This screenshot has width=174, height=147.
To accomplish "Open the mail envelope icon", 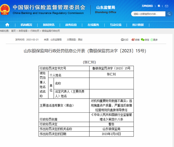I will click(166, 6).
